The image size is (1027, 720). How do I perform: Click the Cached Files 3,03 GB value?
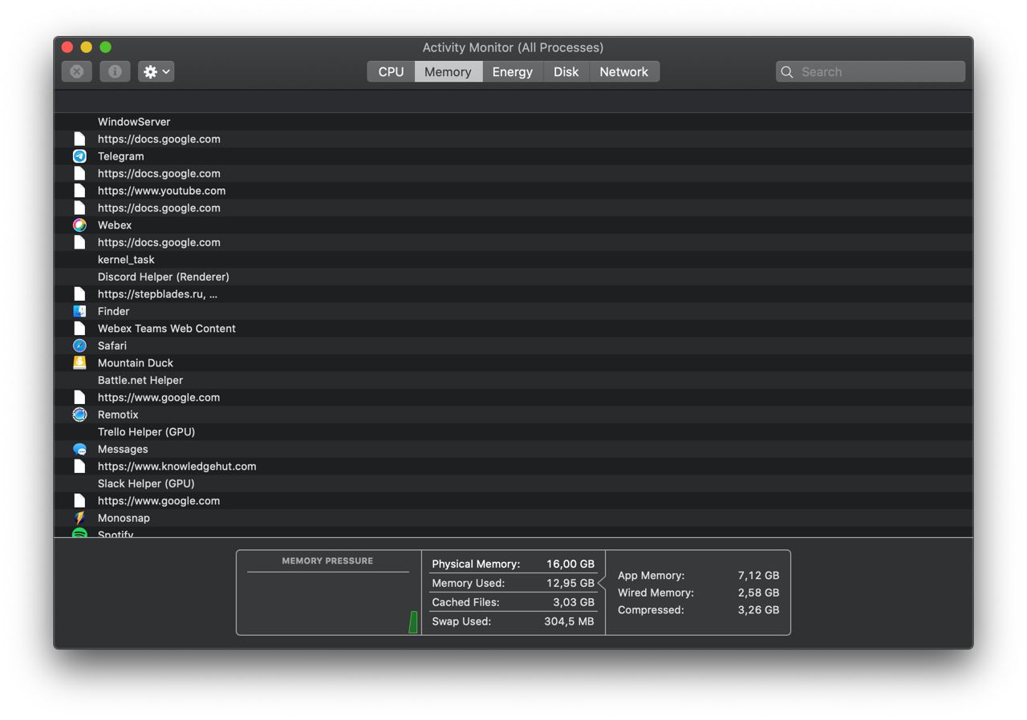point(574,602)
